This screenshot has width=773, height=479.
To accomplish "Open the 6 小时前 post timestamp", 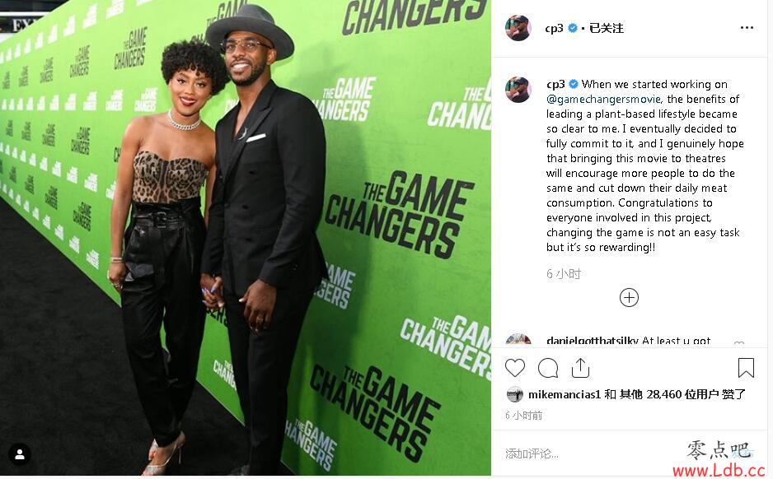I will 523,416.
